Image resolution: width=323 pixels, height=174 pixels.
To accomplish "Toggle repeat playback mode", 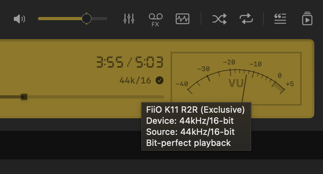I will pos(246,19).
